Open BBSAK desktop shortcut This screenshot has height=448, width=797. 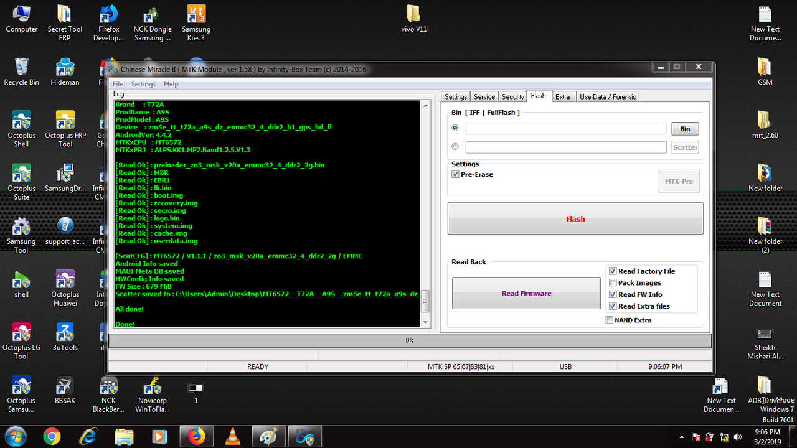click(x=65, y=390)
